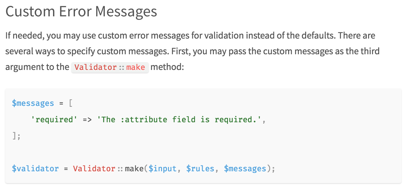Click the Custom Error Messages heading
This screenshot has height=187, width=408.
point(81,12)
